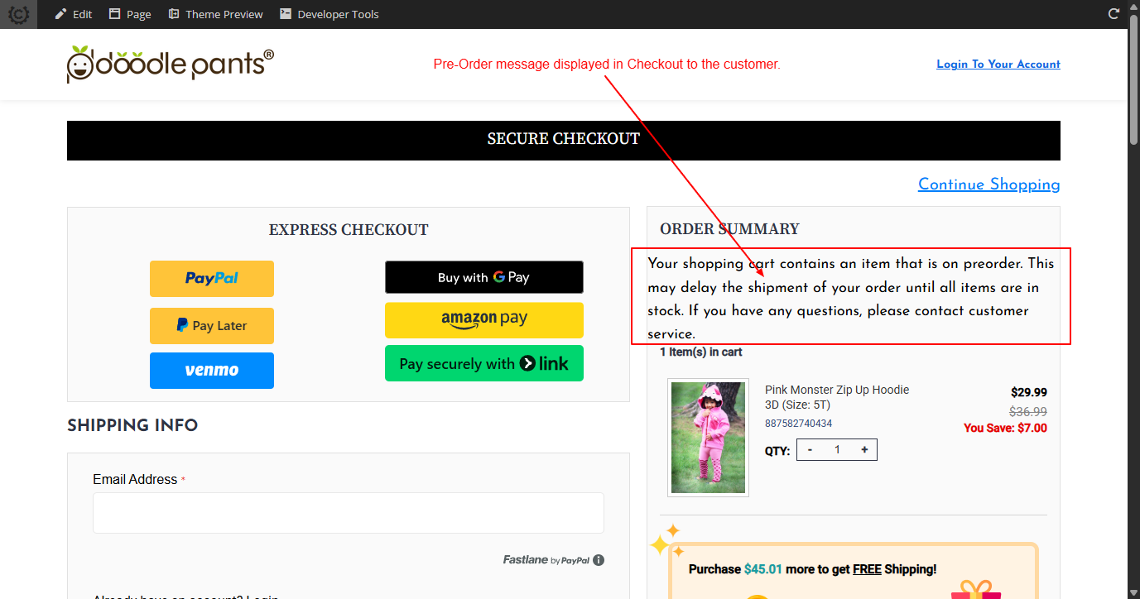Viewport: 1140px width, 599px height.
Task: Choose the Amazon Pay button
Action: 484,320
